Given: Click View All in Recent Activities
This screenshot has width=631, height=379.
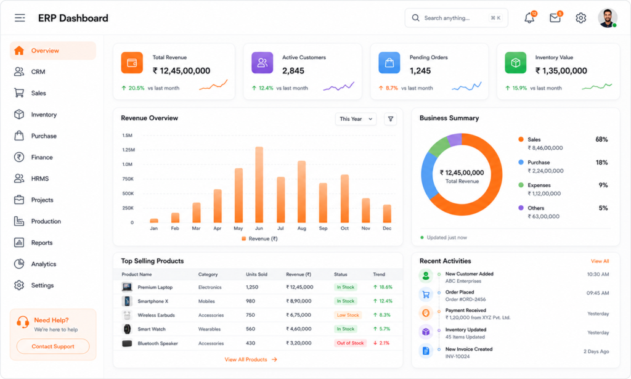Looking at the screenshot, I should (x=600, y=261).
